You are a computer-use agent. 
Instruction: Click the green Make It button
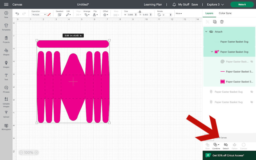pyautogui.click(x=242, y=5)
